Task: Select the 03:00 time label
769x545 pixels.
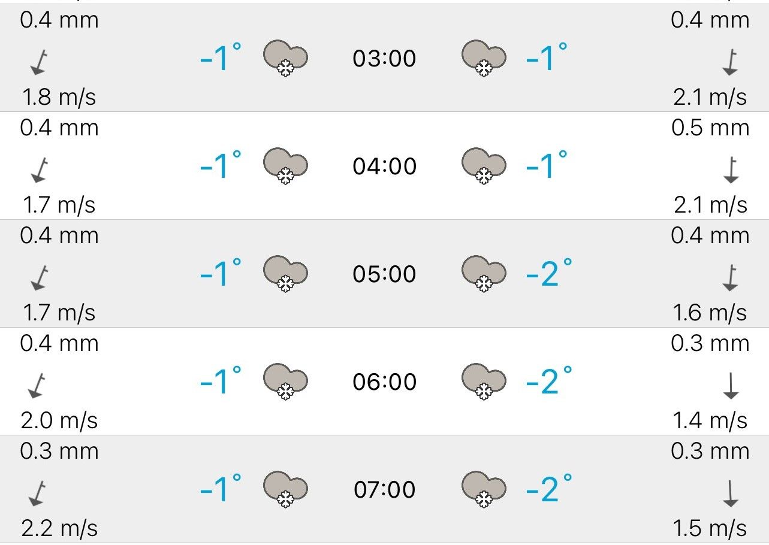Action: point(384,59)
